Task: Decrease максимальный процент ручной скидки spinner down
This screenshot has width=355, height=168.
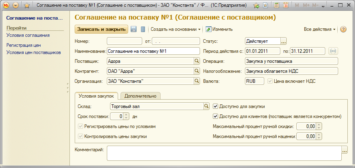Action: pyautogui.click(x=319, y=128)
